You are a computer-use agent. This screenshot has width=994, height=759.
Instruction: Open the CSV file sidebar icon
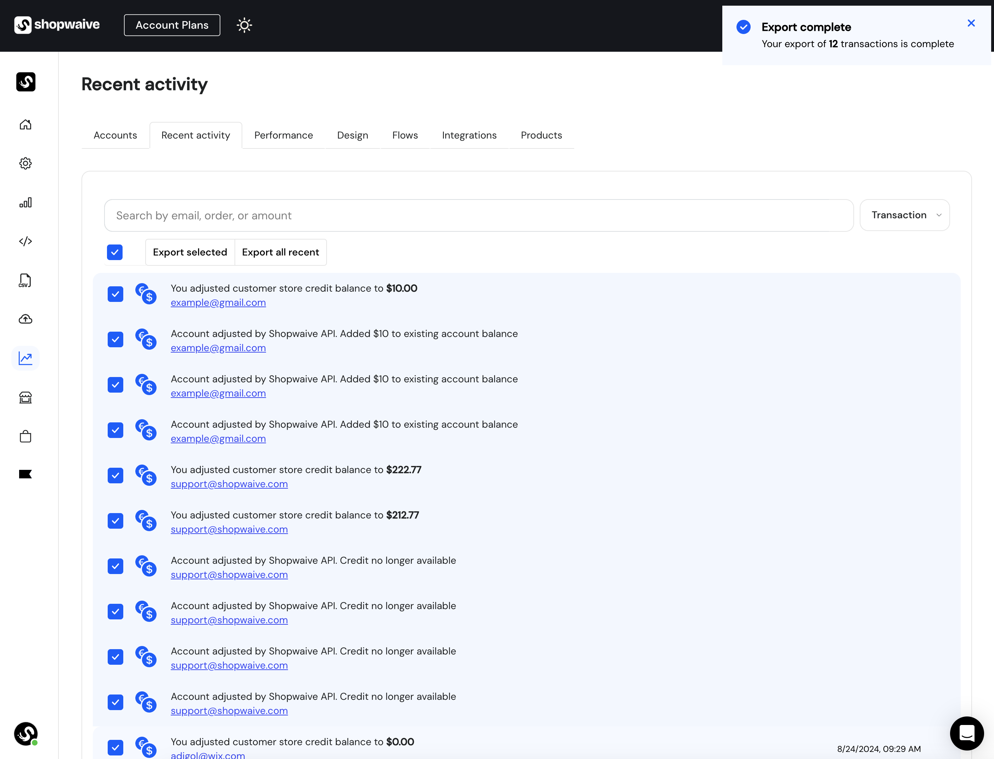[26, 281]
